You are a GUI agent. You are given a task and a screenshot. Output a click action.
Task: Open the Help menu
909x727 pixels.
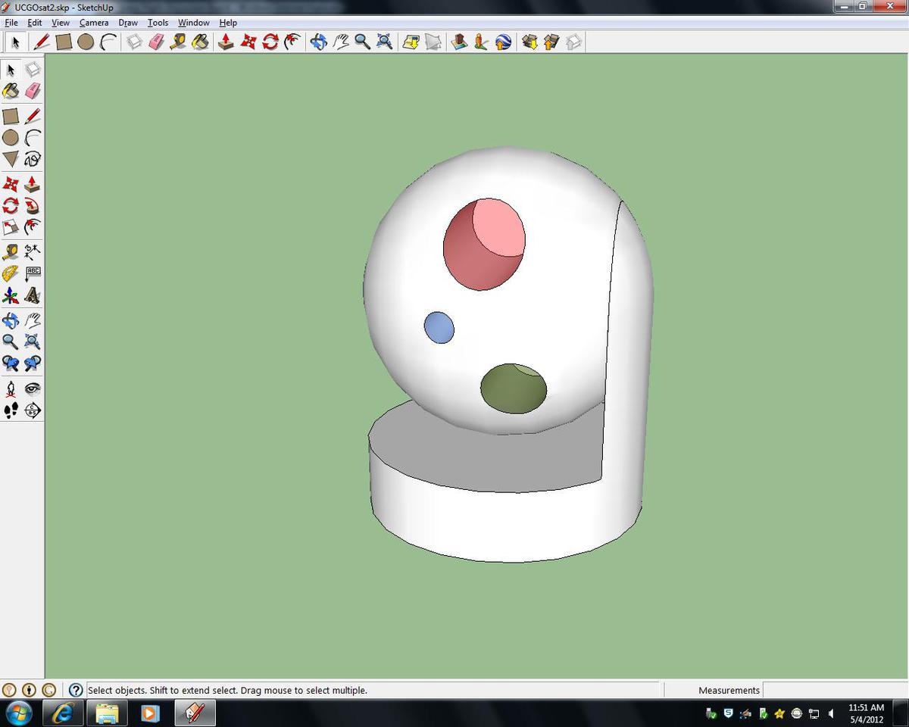228,23
